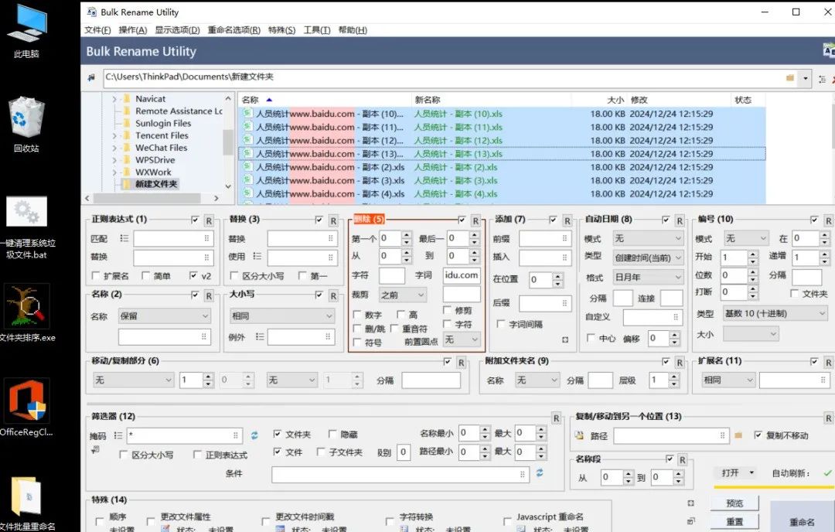835x532 pixels.
Task: Open the 大小写 相同 dropdown
Action: tap(281, 315)
